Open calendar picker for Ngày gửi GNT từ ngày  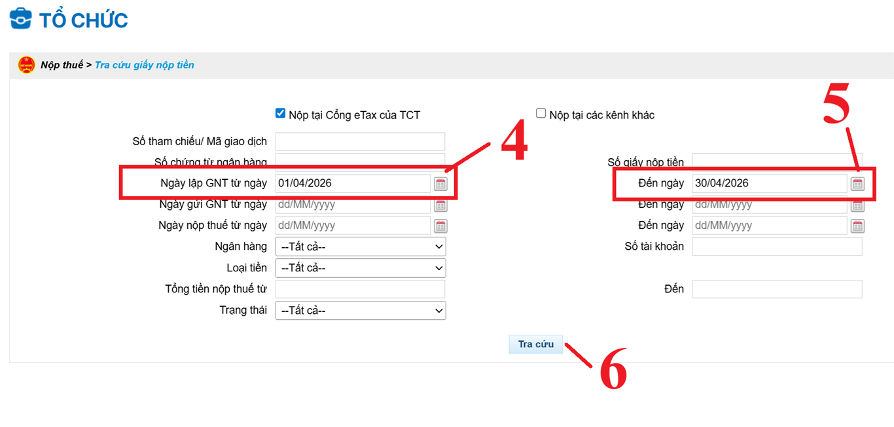coord(440,204)
